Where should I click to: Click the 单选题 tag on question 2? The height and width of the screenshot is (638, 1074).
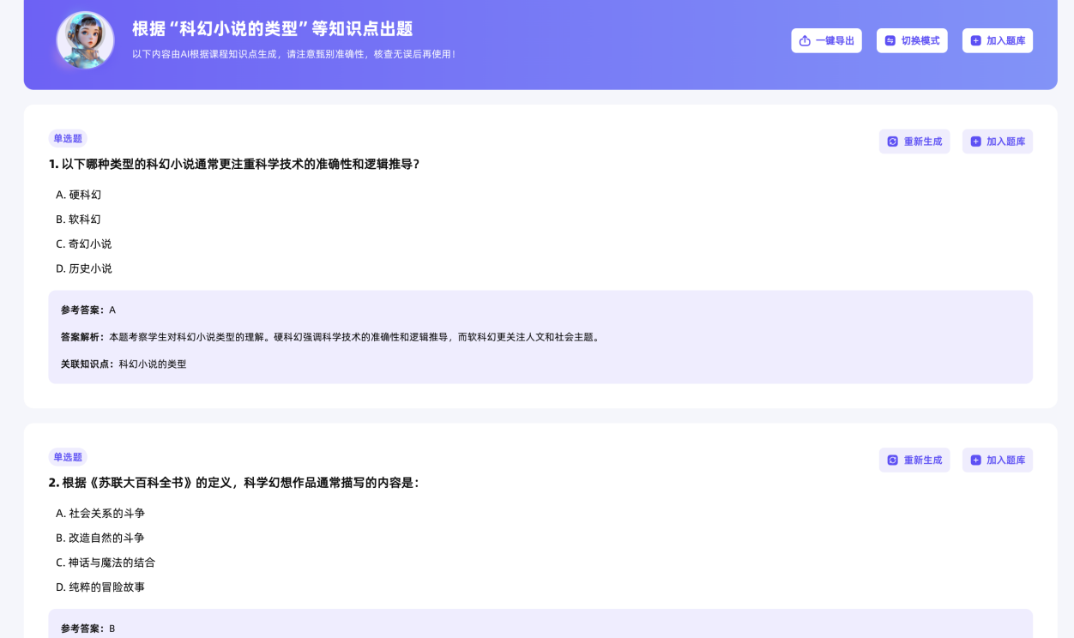click(x=68, y=458)
